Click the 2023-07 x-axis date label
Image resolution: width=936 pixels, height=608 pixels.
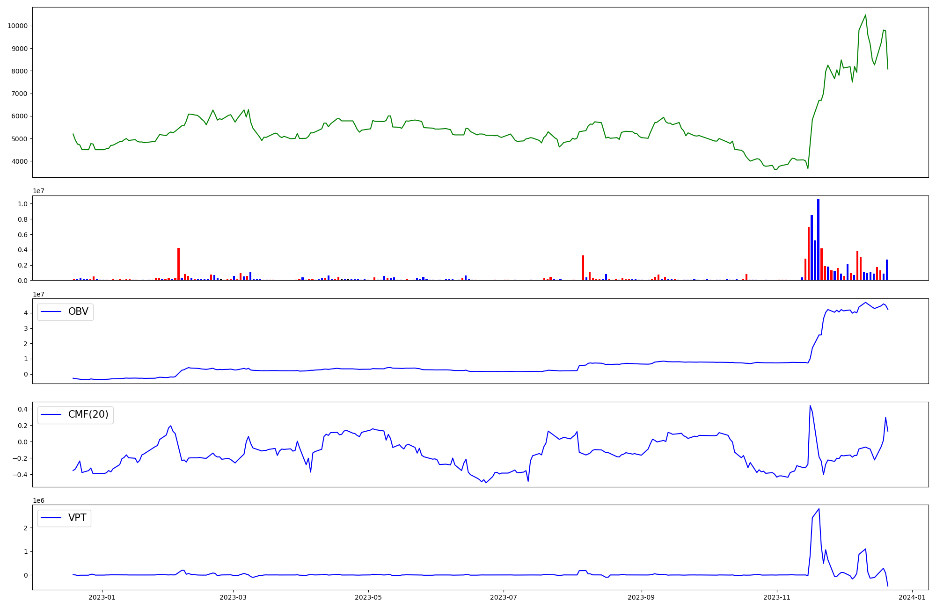504,597
